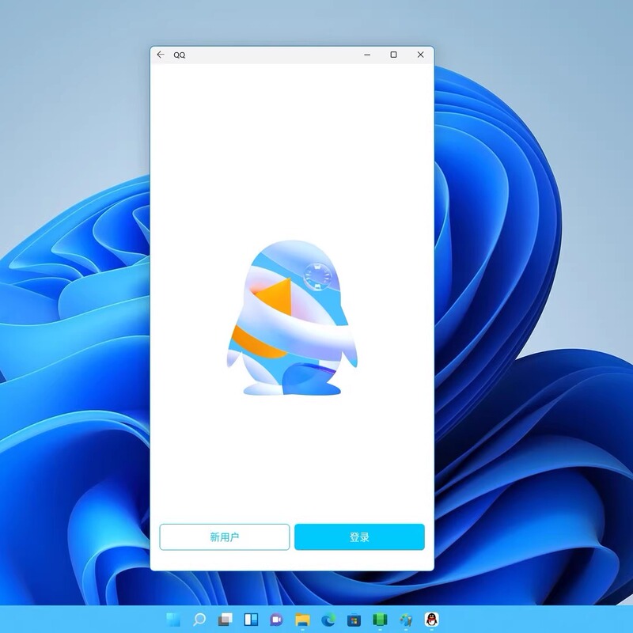Click the QQ title text in title bar
The width and height of the screenshot is (633, 633).
pos(180,55)
